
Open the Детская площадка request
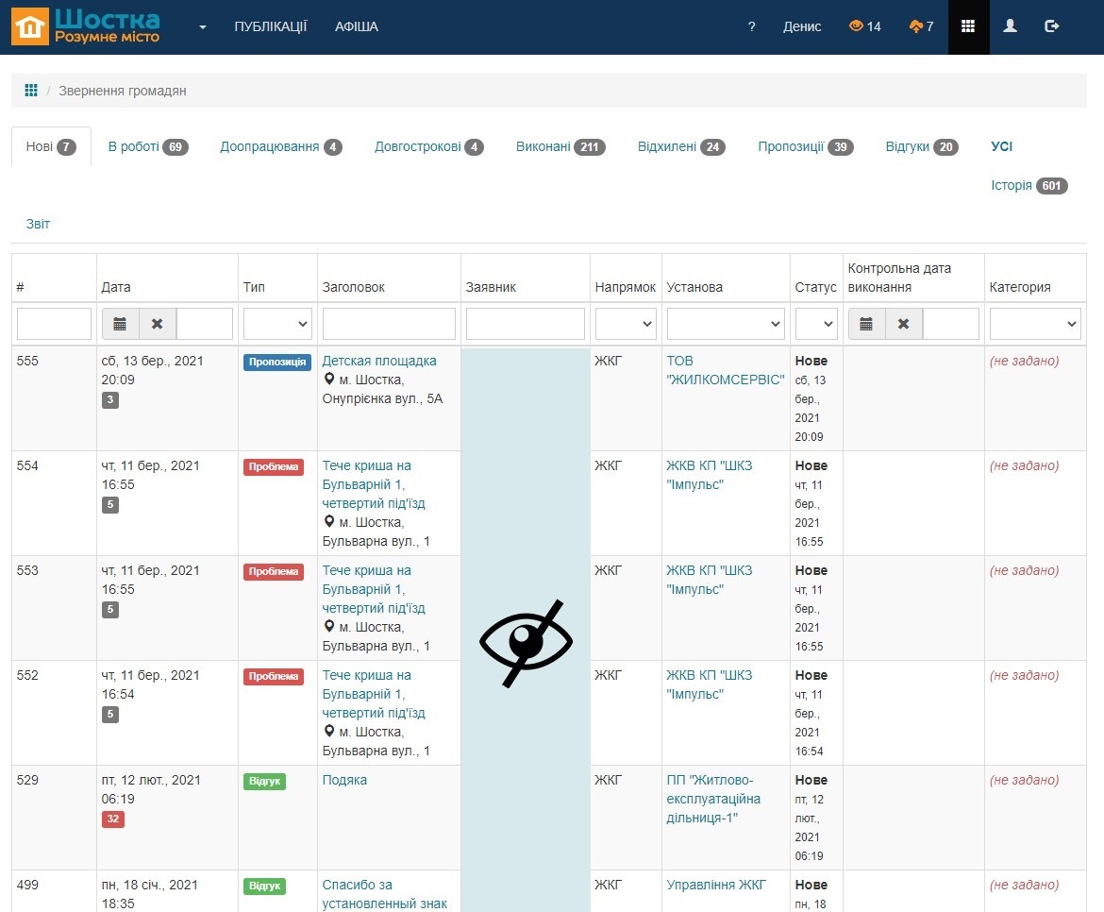[378, 361]
